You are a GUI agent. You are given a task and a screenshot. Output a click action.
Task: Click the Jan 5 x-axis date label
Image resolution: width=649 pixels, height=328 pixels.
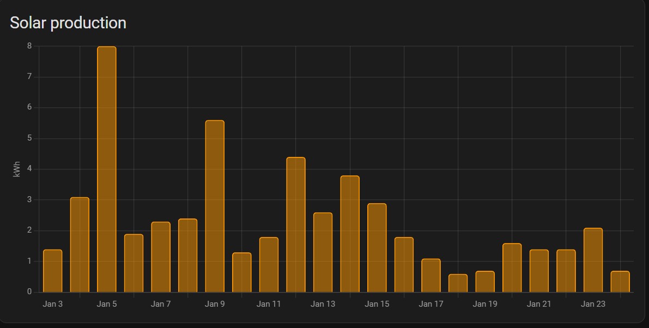click(x=107, y=304)
